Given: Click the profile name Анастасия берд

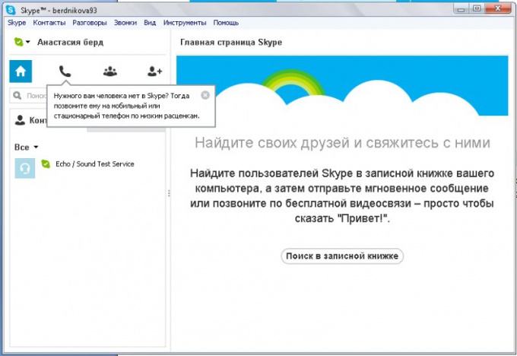Looking at the screenshot, I should pyautogui.click(x=70, y=43).
